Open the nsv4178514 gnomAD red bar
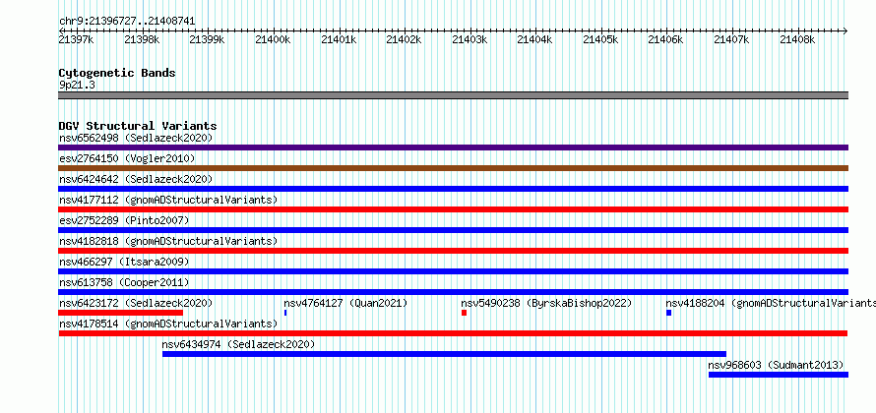Image resolution: width=876 pixels, height=413 pixels. pos(453,333)
